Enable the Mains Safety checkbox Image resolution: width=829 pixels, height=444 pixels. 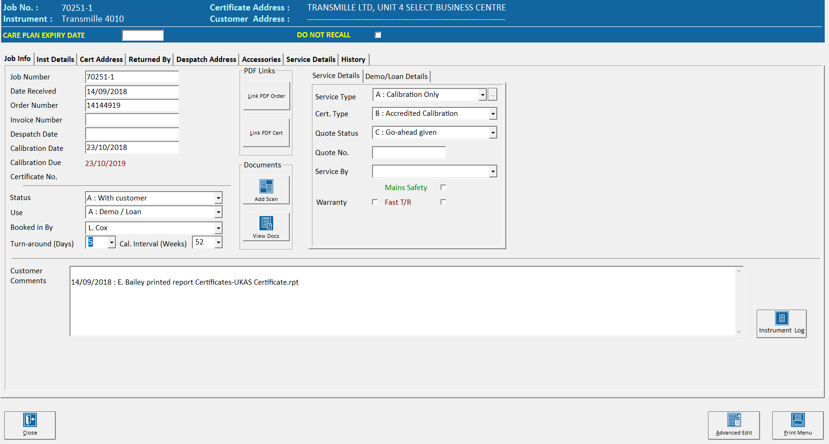point(443,187)
